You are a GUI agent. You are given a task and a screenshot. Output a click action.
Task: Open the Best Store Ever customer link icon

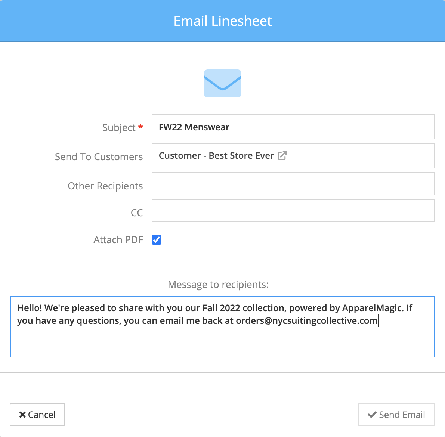pyautogui.click(x=282, y=155)
